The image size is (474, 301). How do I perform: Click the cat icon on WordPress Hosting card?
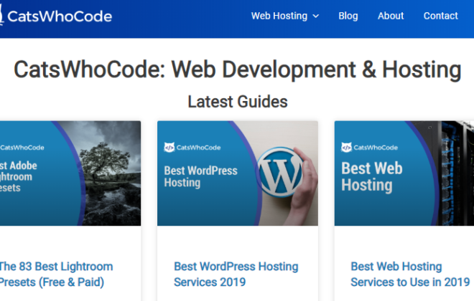point(169,147)
